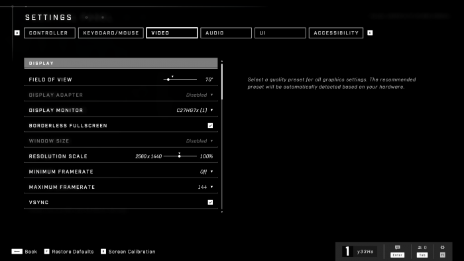Click the 100% resolution scale value
Image resolution: width=464 pixels, height=261 pixels.
point(206,156)
